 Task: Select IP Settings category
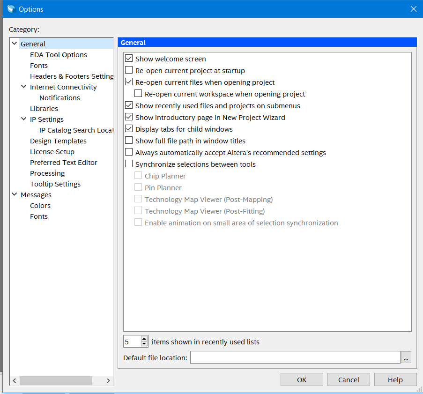[x=47, y=119]
